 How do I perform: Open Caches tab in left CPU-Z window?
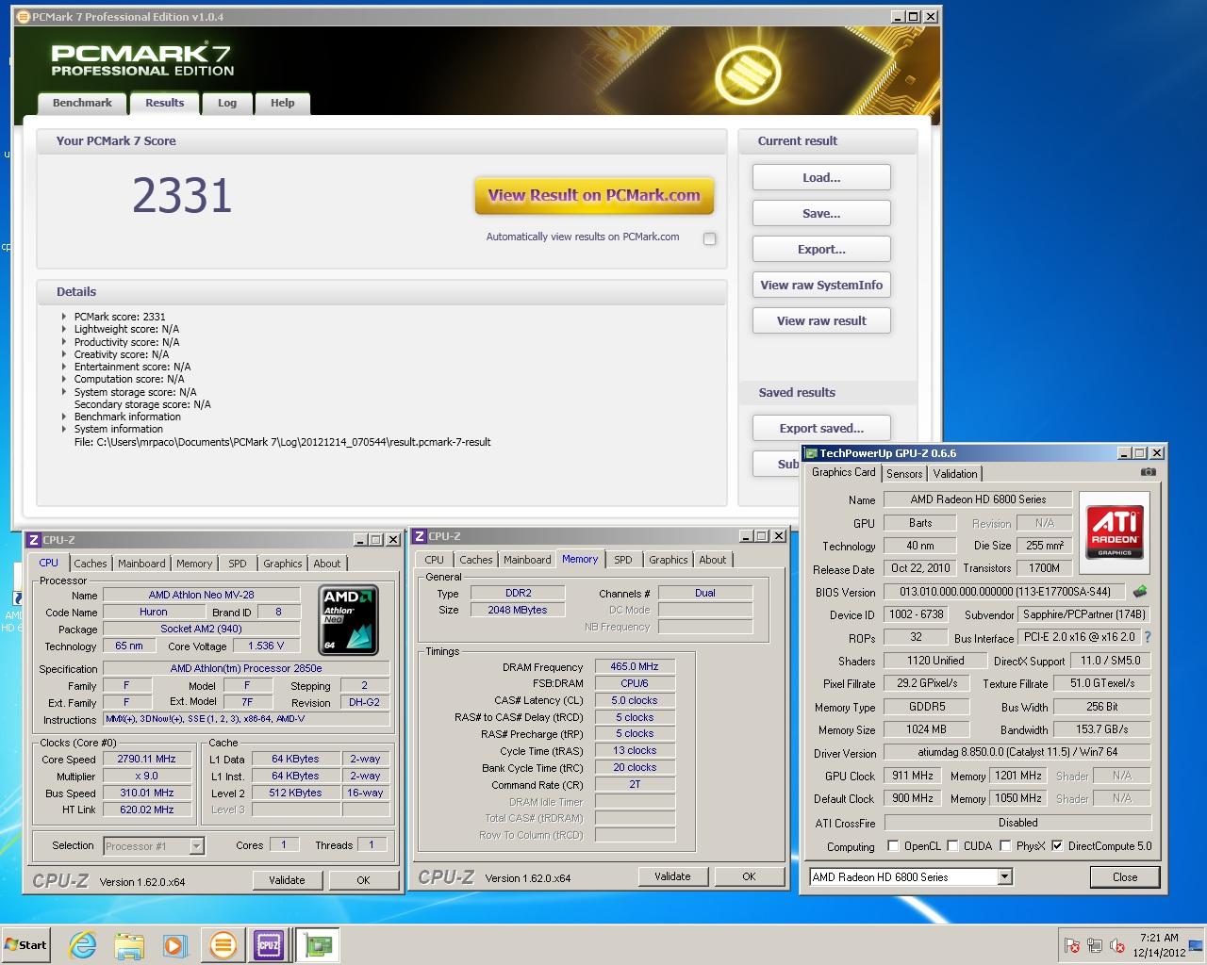tap(91, 564)
